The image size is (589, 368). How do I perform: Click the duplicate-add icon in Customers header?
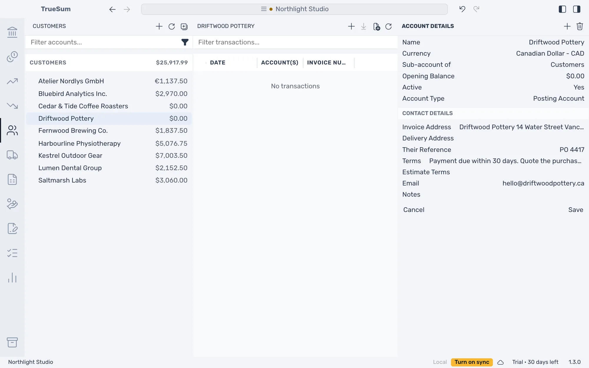click(x=184, y=26)
